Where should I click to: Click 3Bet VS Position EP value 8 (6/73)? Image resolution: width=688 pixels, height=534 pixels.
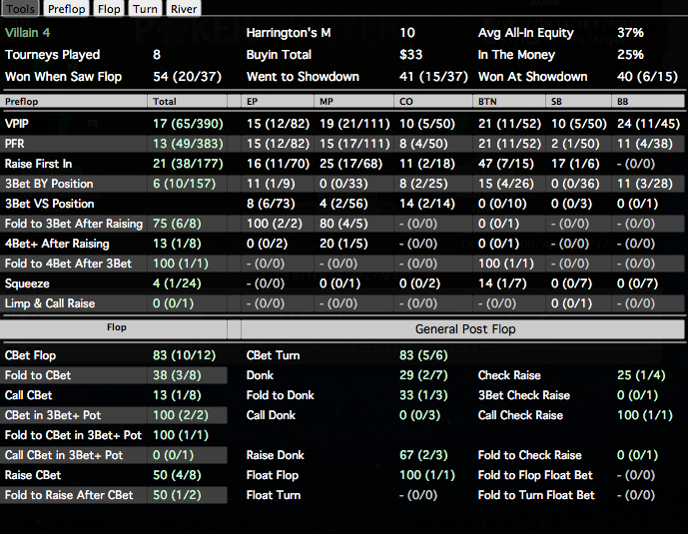(271, 204)
